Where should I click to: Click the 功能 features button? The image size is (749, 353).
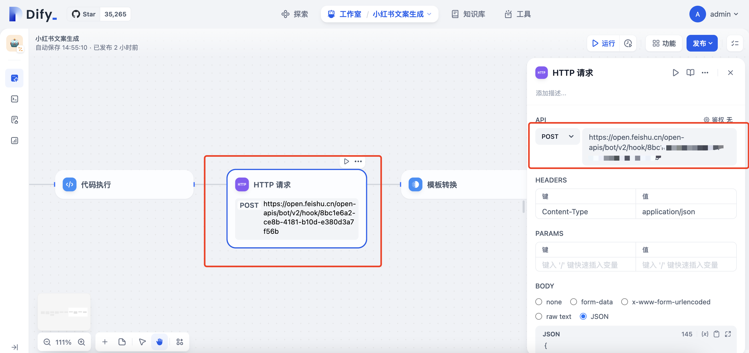(x=664, y=43)
